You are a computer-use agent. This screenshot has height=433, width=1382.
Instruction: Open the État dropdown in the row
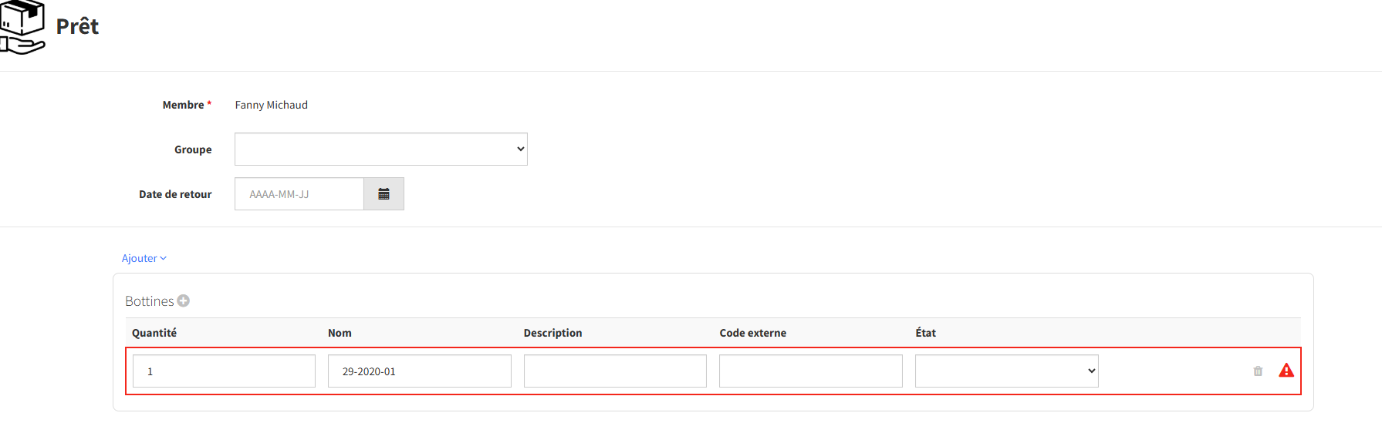[x=1007, y=371]
